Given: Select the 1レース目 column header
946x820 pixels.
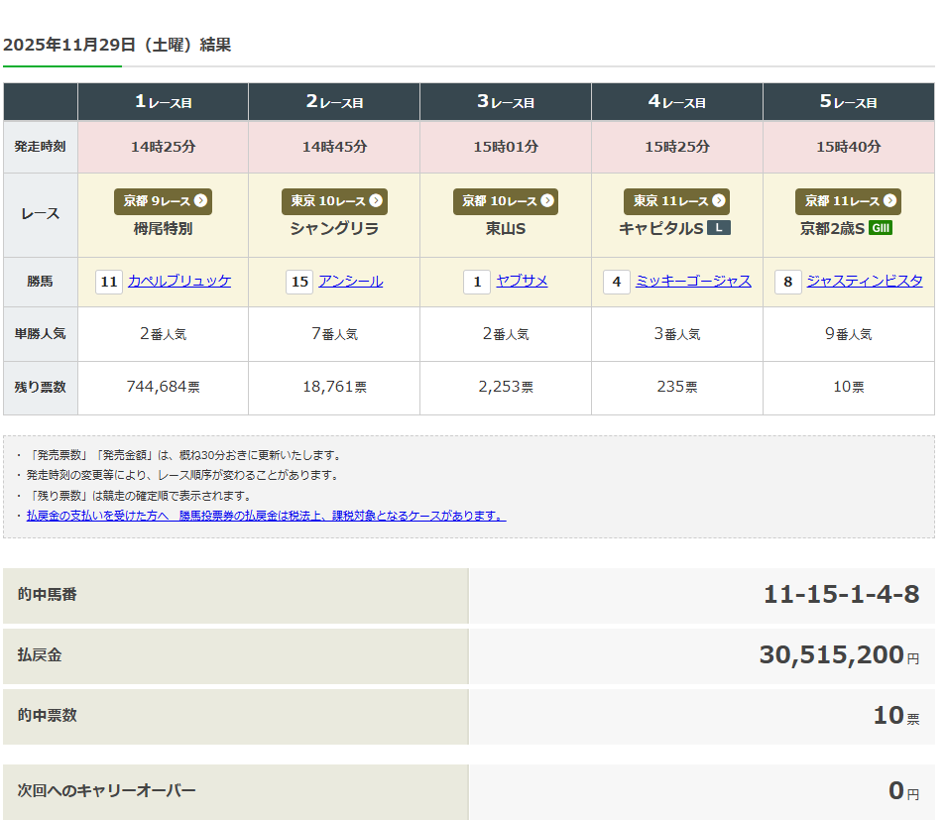Looking at the screenshot, I should [x=163, y=102].
